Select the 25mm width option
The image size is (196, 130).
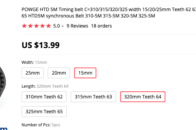[33, 73]
